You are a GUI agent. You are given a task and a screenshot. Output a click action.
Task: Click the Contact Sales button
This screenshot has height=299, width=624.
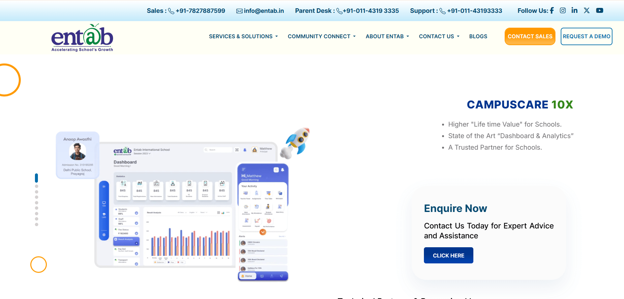pyautogui.click(x=530, y=36)
